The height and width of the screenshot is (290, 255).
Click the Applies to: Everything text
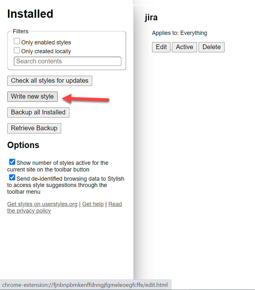180,33
